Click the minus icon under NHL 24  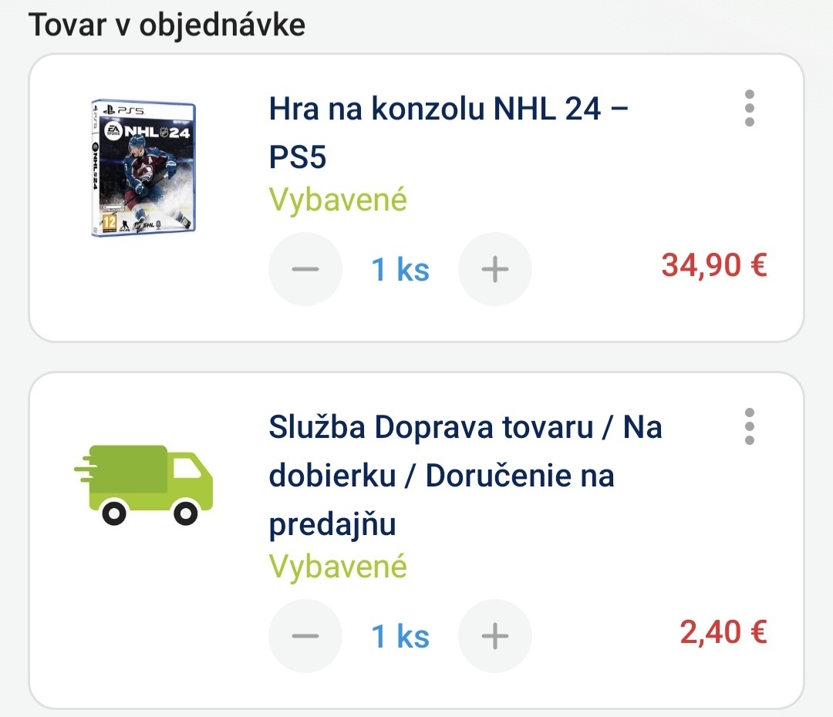click(305, 268)
